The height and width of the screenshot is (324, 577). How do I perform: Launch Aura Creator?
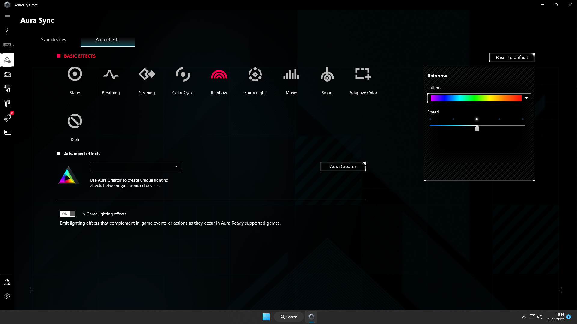click(343, 166)
